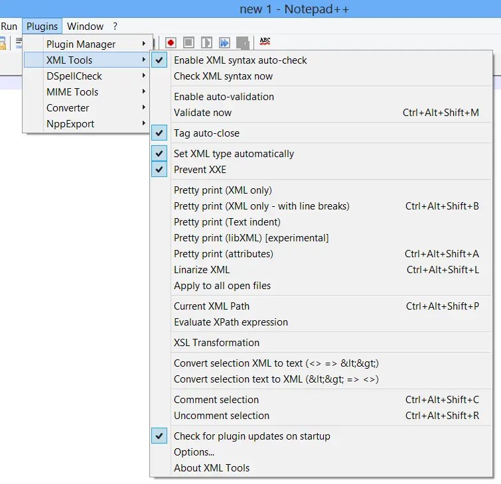Screen dimensions: 501x484
Task: Choose Pretty print (attributes)
Action: pyautogui.click(x=321, y=254)
